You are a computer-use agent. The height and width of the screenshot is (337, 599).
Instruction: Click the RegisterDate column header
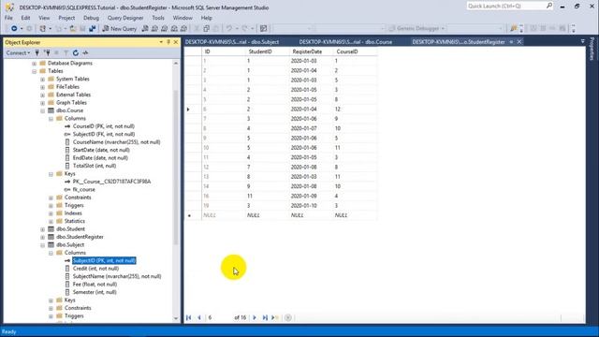(x=312, y=51)
